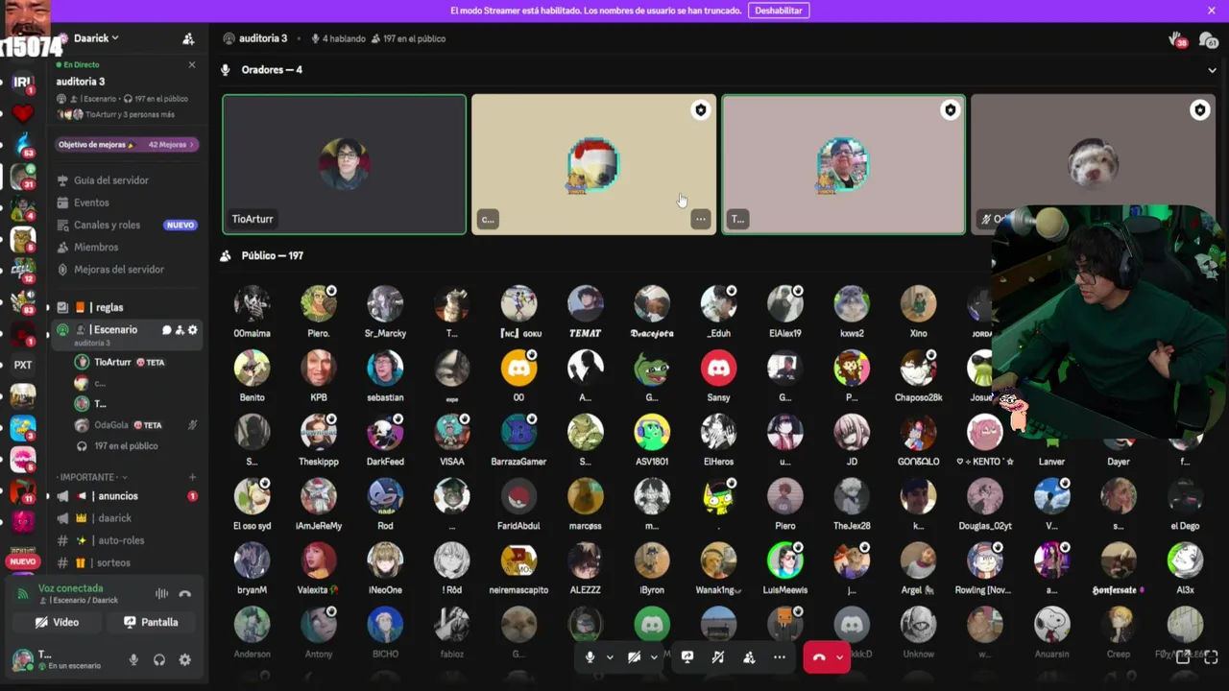The image size is (1229, 691).
Task: Open the Eventos section
Action: click(91, 203)
